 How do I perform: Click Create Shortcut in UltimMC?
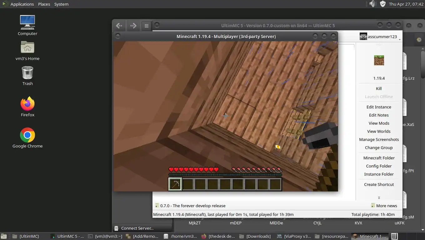pyautogui.click(x=379, y=184)
